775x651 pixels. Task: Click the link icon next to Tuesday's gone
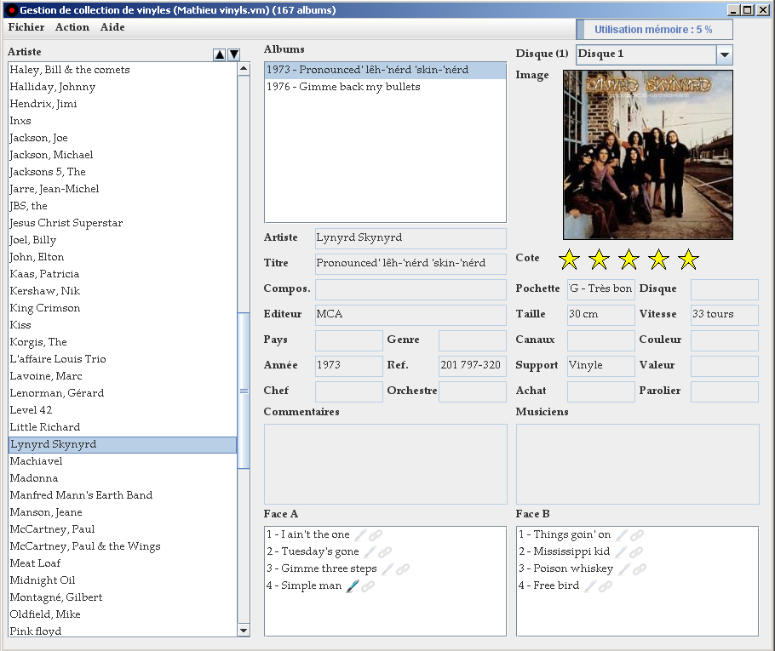click(x=385, y=552)
